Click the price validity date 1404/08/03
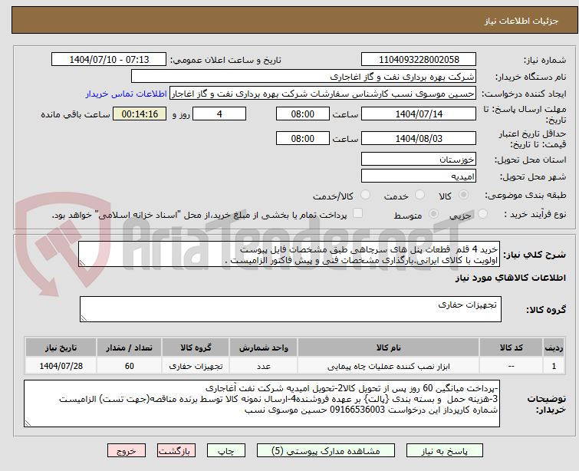This screenshot has width=579, height=471. pos(419,139)
